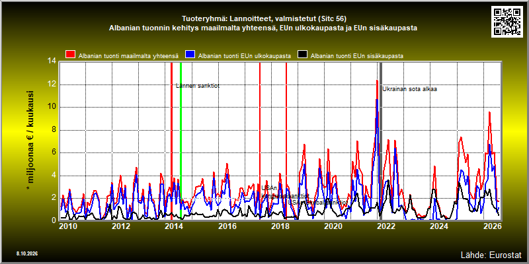The width and height of the screenshot is (529, 264).
Task: Select legend label 'Albanian tuonti EUn sisäkaupasta'
Action: 357,56
